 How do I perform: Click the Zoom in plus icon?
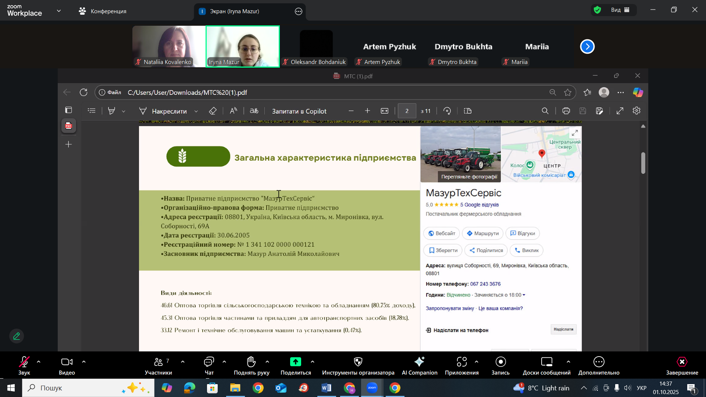(x=367, y=111)
